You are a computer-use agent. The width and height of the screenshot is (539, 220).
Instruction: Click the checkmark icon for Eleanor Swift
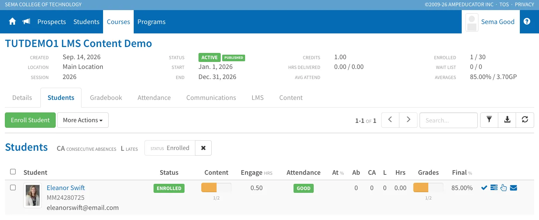click(x=484, y=188)
